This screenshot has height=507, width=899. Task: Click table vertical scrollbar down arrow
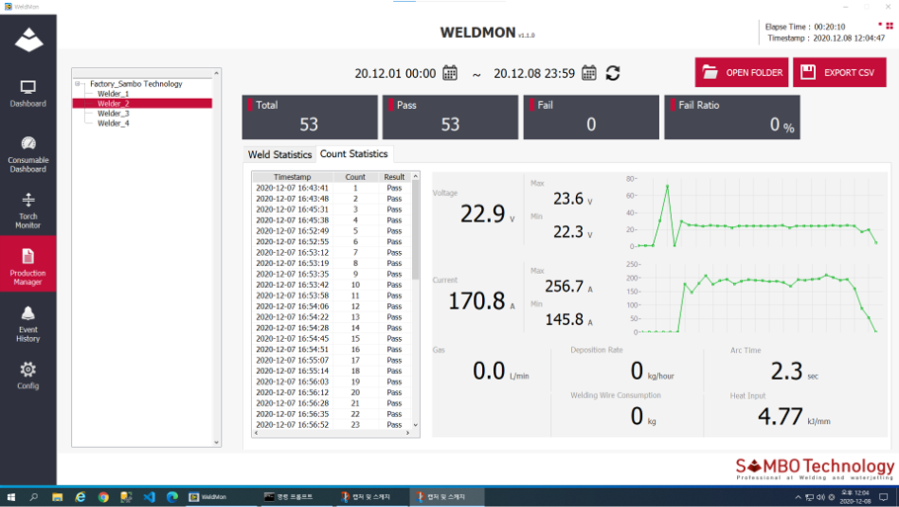[416, 425]
